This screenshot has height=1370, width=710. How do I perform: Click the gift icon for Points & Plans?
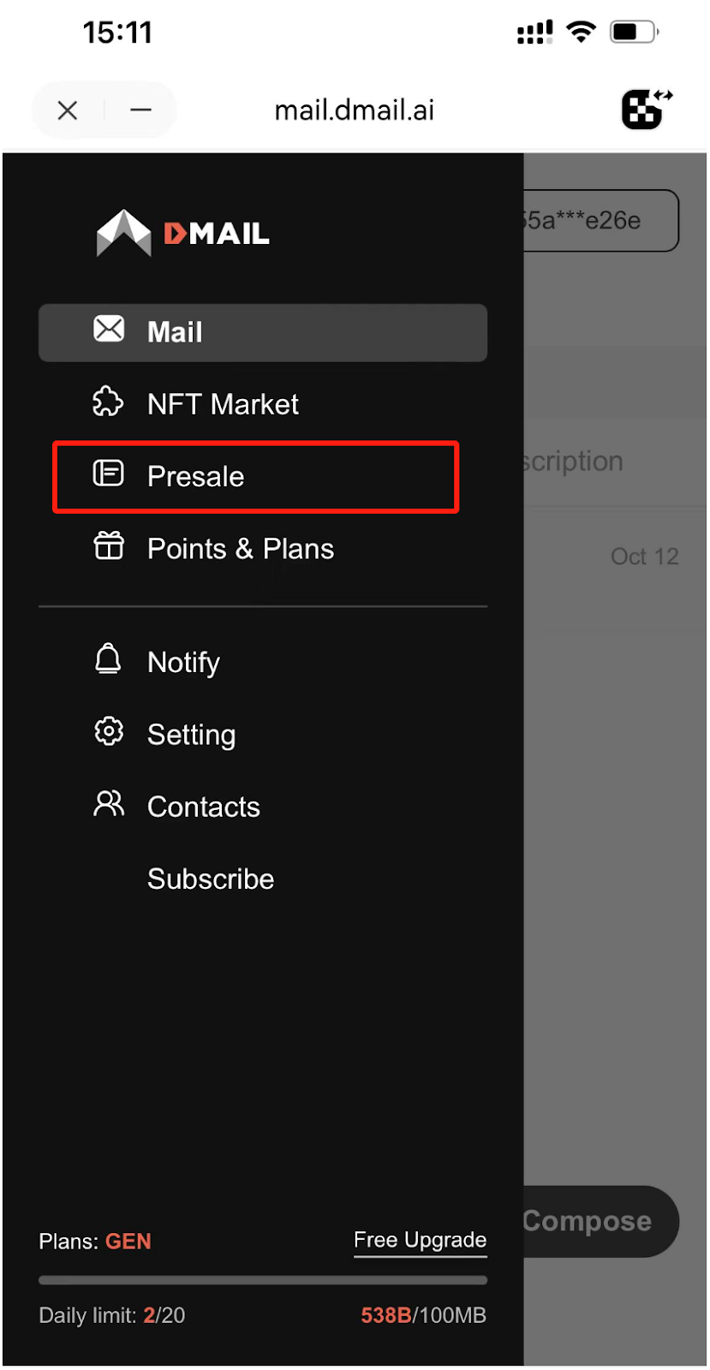coord(109,545)
